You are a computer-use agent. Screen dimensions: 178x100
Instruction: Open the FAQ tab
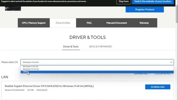[x=89, y=23]
